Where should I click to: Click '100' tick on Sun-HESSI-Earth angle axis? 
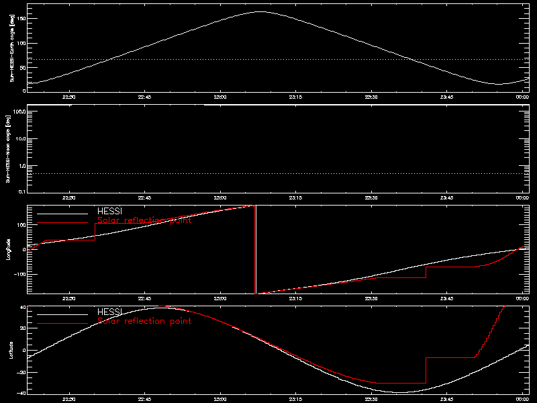[x=22, y=44]
